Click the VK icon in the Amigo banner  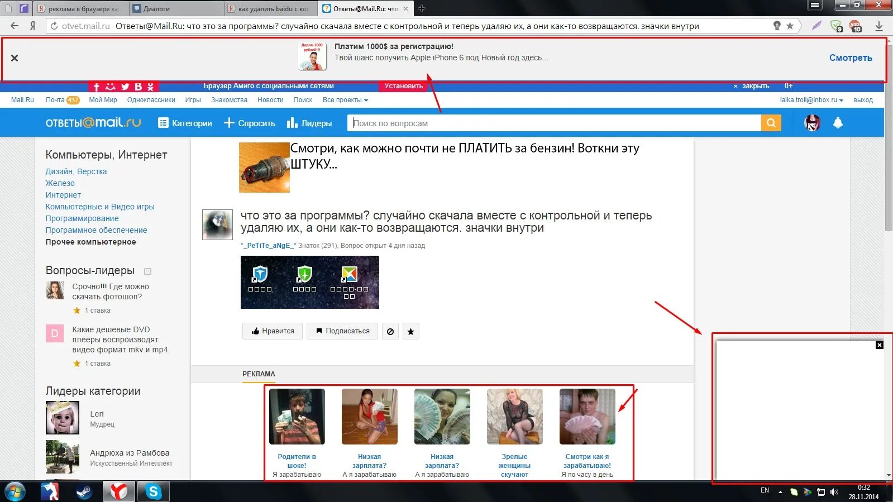pyautogui.click(x=138, y=87)
